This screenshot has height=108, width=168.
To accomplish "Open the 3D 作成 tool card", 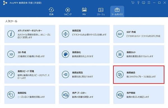I will [30, 54].
